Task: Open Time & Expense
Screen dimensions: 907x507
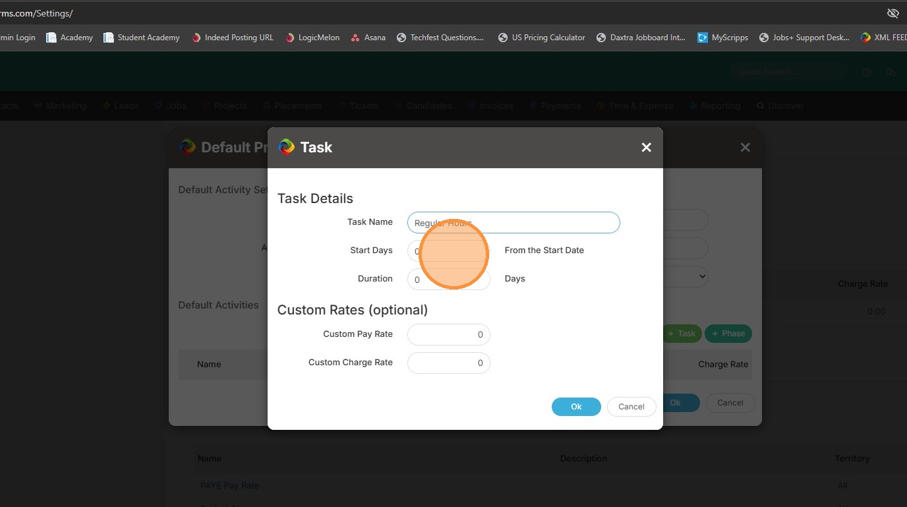Action: point(635,105)
